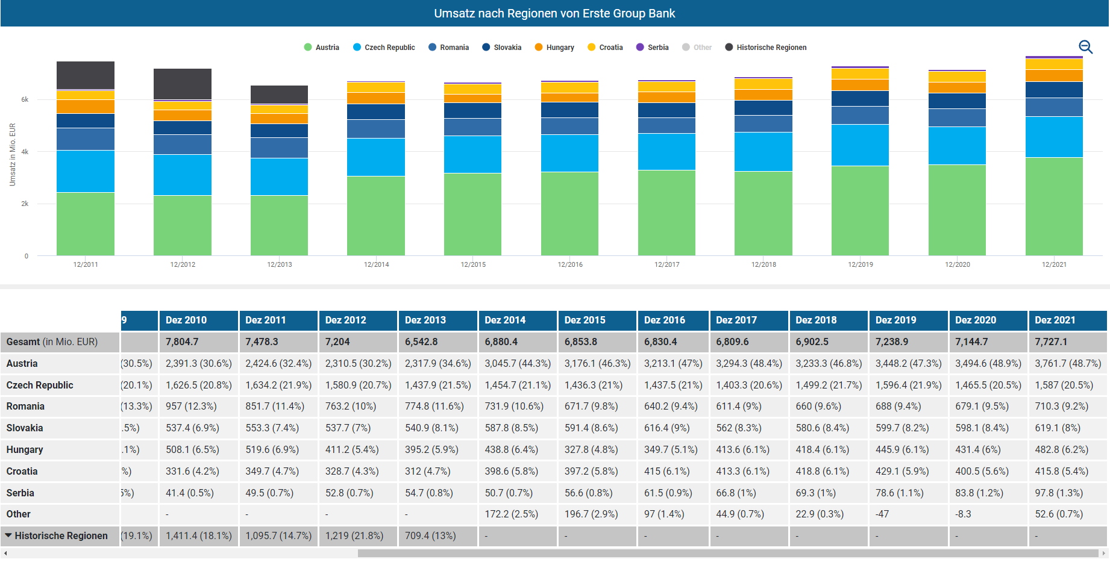The height and width of the screenshot is (565, 1110).
Task: Select the Dez 2010 column header
Action: point(198,320)
